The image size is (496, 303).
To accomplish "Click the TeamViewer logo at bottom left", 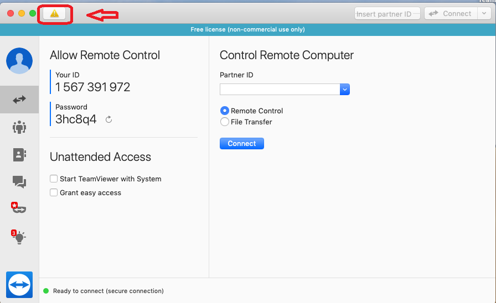I will click(x=19, y=285).
